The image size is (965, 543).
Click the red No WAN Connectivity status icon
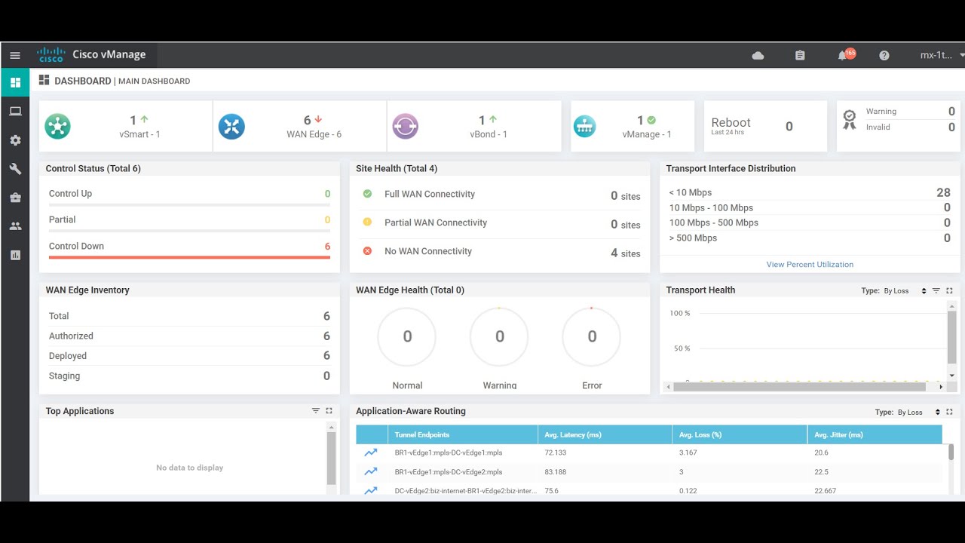point(368,251)
